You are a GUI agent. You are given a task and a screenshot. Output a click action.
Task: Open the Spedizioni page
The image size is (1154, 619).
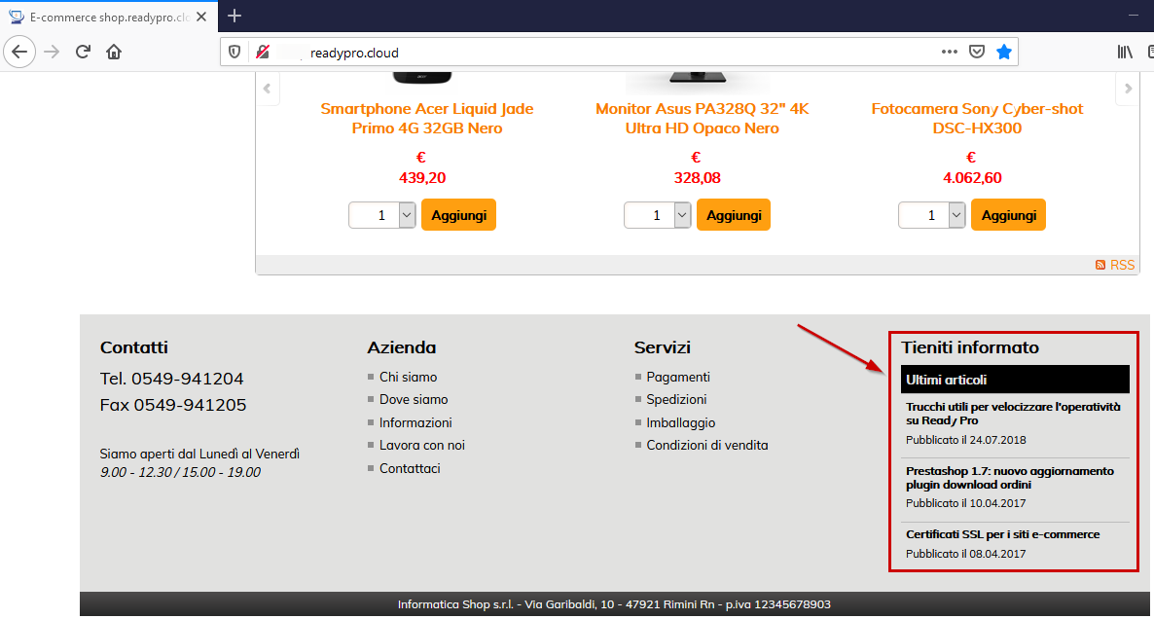676,400
